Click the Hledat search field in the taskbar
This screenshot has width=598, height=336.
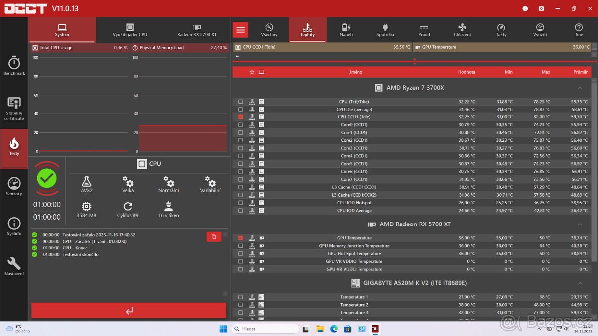265,328
